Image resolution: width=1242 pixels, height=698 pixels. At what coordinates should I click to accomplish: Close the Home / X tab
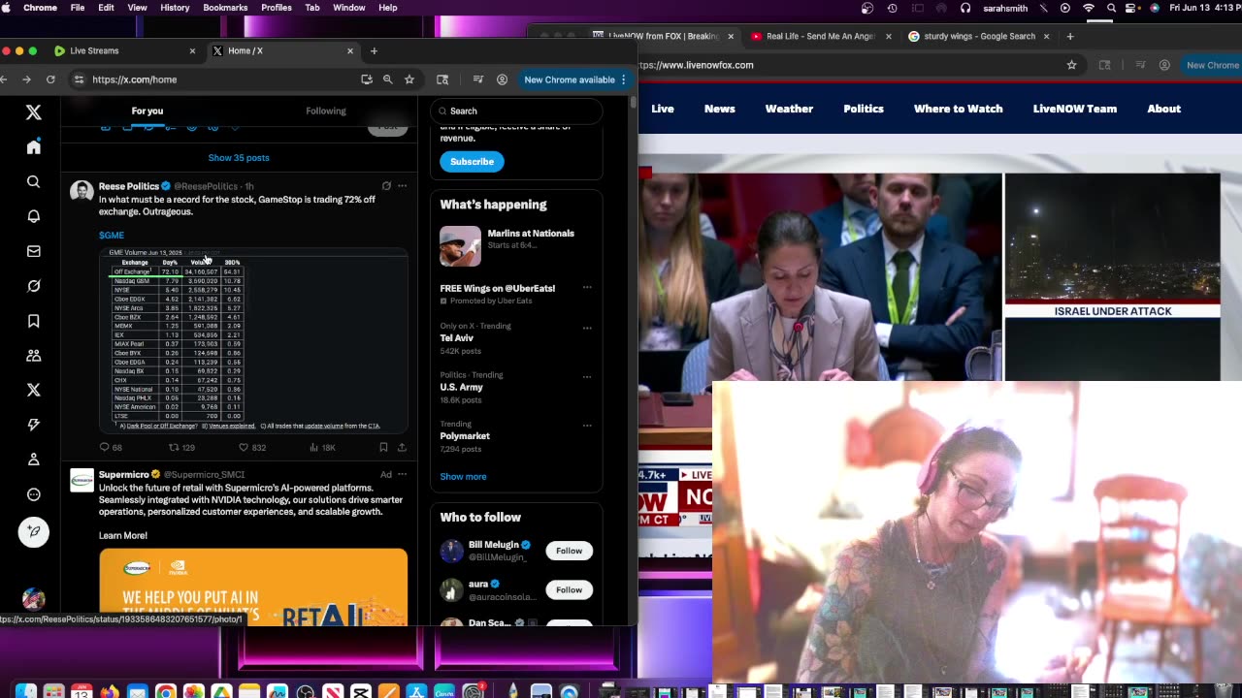350,50
